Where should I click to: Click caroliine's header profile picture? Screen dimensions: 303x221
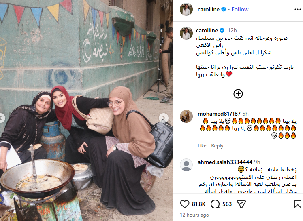pyautogui.click(x=186, y=9)
